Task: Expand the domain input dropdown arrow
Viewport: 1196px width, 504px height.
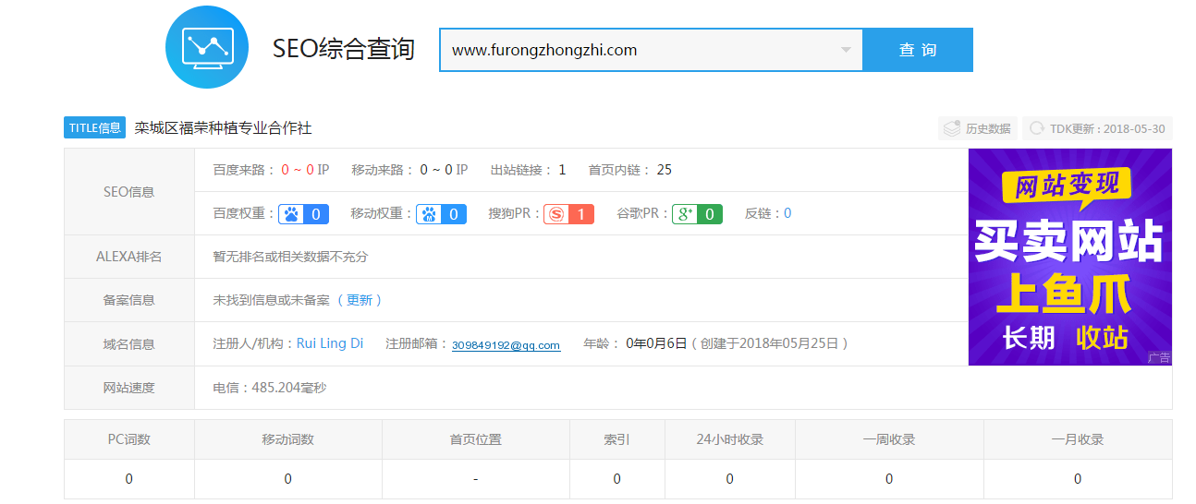Action: 846,50
